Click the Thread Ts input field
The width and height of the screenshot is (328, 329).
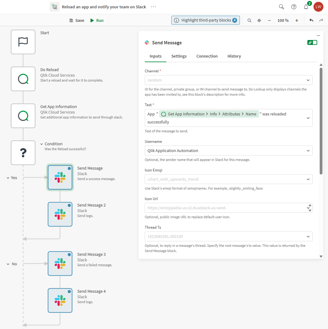point(228,236)
